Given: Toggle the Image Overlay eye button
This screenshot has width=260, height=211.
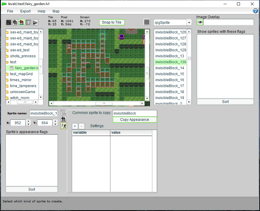Looking at the screenshot, I should pyautogui.click(x=200, y=22).
